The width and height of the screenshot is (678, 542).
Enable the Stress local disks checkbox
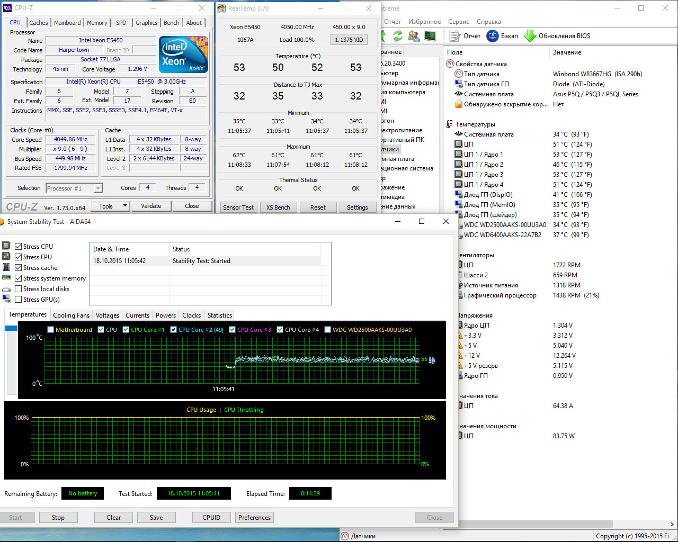point(19,289)
